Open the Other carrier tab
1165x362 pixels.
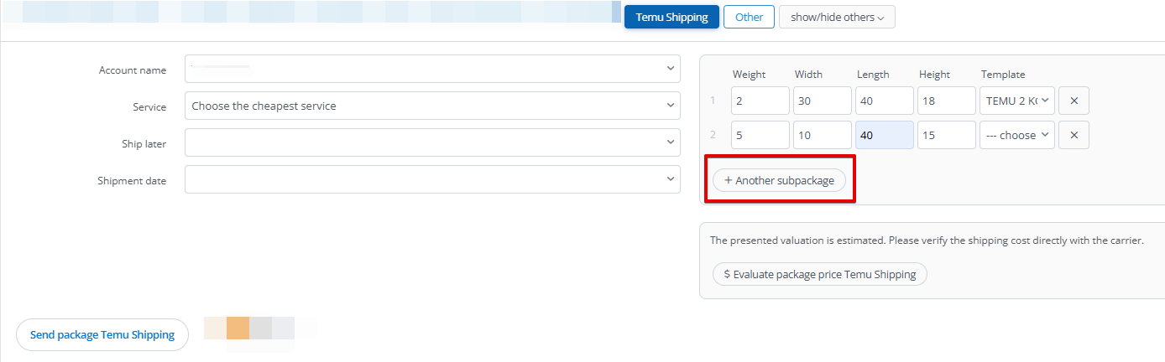(x=749, y=18)
